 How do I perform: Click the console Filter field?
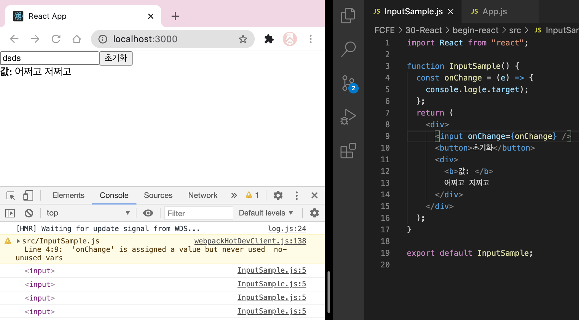point(199,213)
